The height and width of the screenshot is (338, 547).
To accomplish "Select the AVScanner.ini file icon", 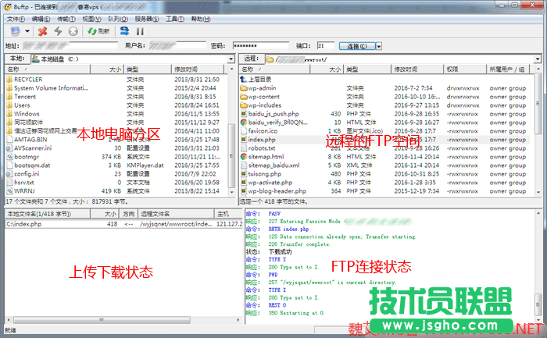I will click(9, 148).
